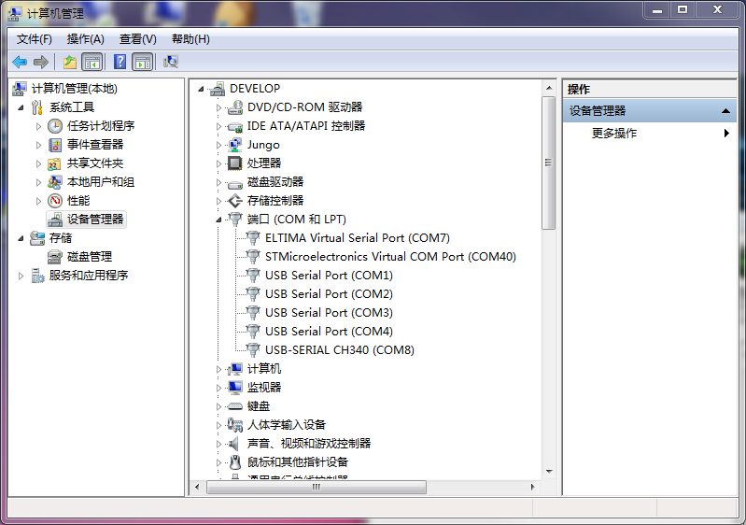Image resolution: width=746 pixels, height=525 pixels.
Task: Click the Back arrow toolbar icon
Action: click(20, 62)
